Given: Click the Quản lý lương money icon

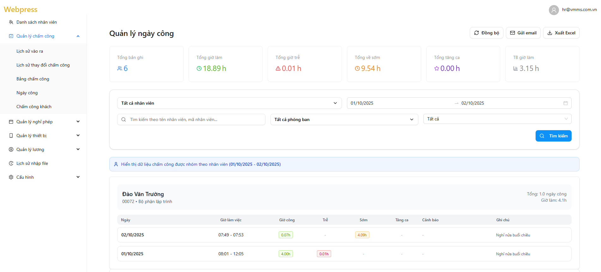Looking at the screenshot, I should (x=11, y=149).
